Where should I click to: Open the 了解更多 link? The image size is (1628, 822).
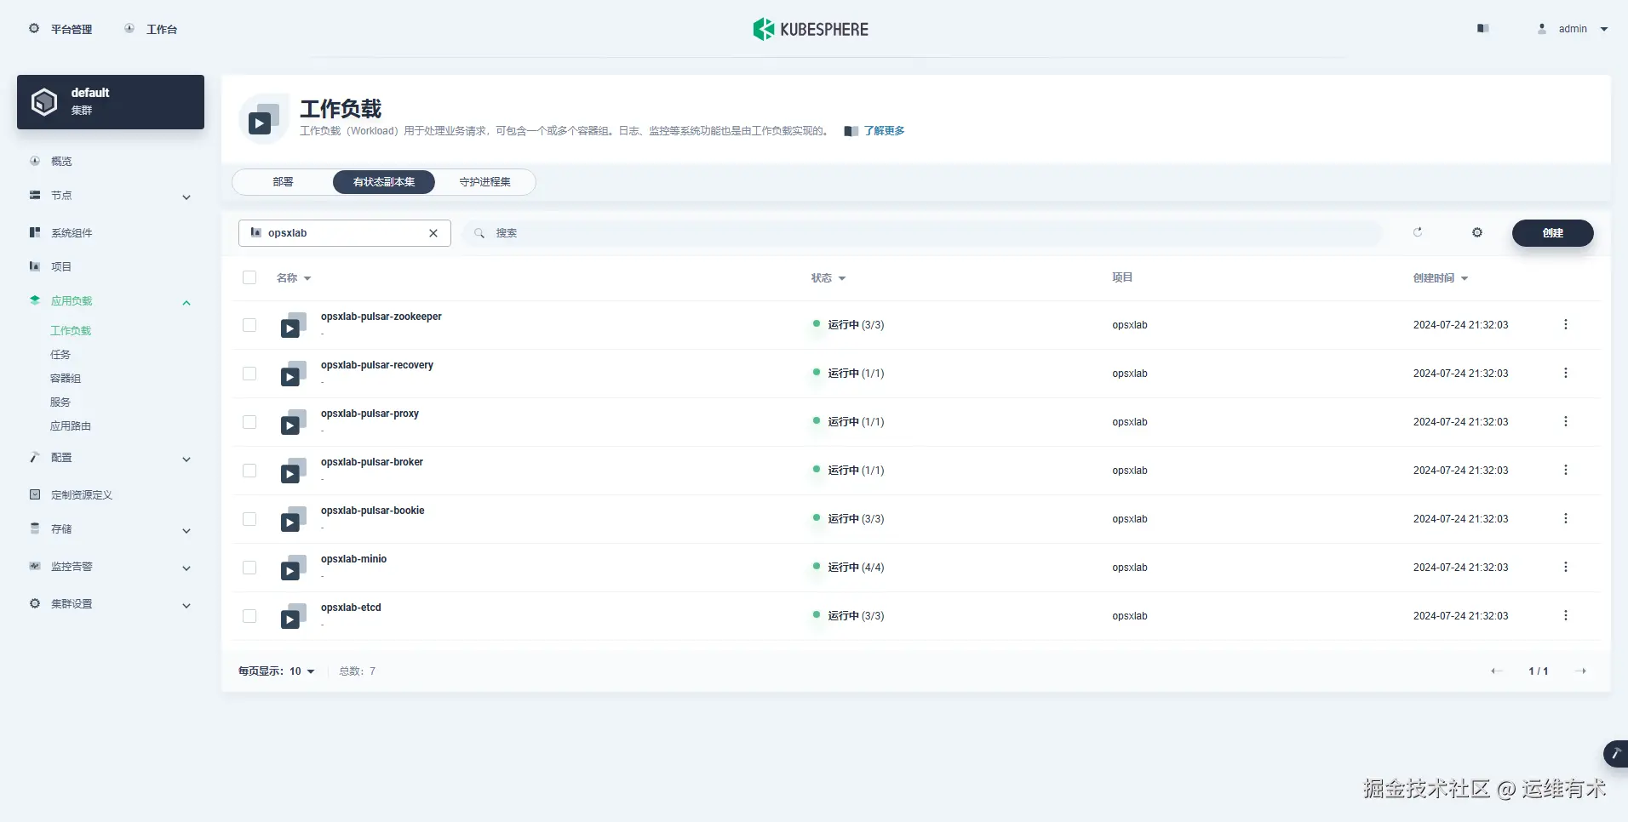(x=884, y=130)
